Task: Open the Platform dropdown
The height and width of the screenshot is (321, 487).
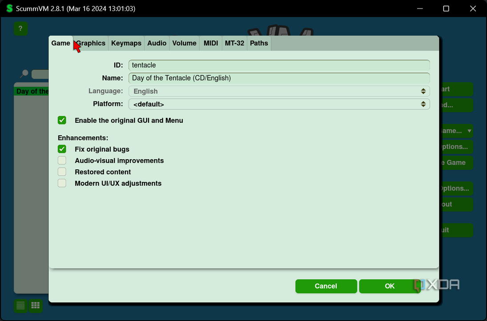Action: pyautogui.click(x=279, y=104)
